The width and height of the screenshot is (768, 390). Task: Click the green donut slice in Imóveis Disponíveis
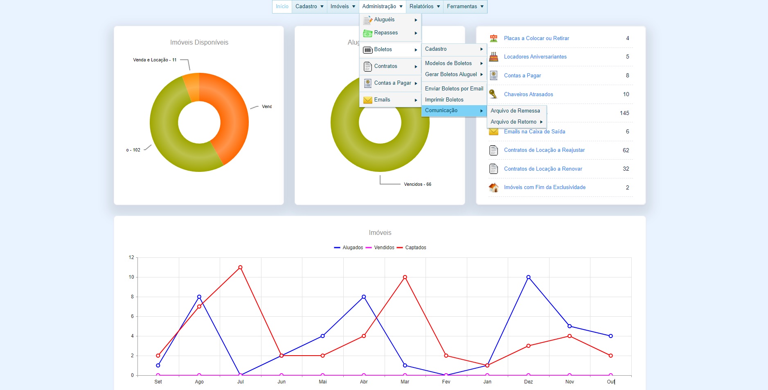pos(168,135)
